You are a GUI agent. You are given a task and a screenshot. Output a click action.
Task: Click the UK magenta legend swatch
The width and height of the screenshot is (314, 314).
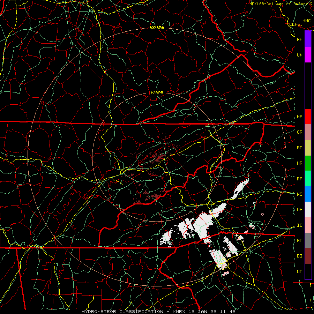[x=308, y=55]
